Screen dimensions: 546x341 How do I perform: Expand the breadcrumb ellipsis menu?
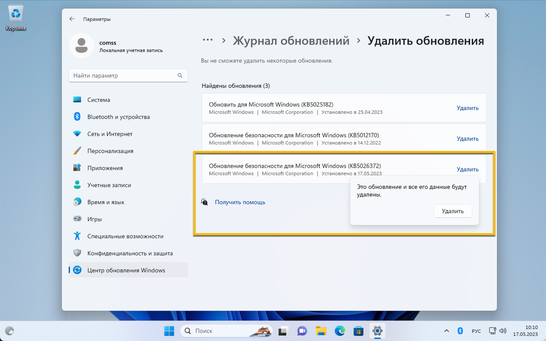[208, 40]
